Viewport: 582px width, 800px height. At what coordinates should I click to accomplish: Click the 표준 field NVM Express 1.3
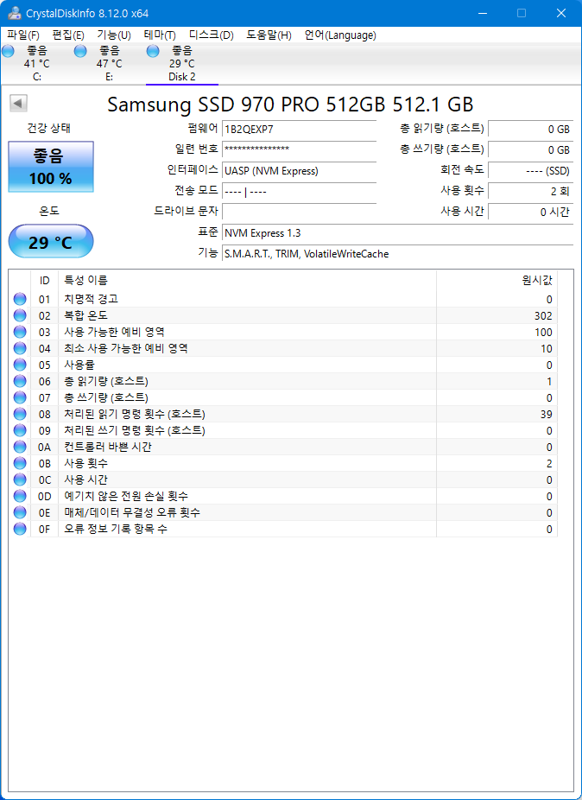(x=398, y=232)
